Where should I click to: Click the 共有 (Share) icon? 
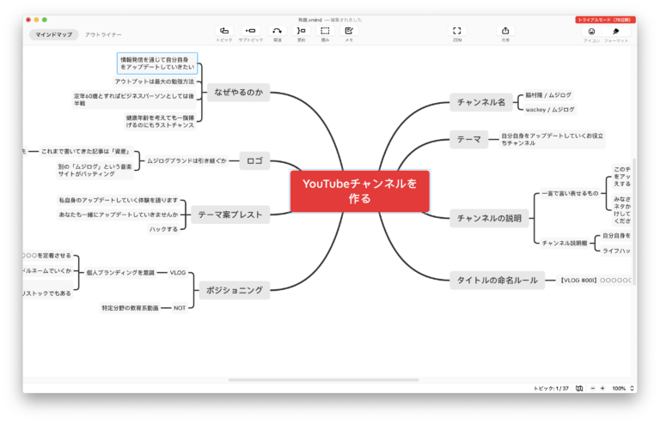coord(504,31)
